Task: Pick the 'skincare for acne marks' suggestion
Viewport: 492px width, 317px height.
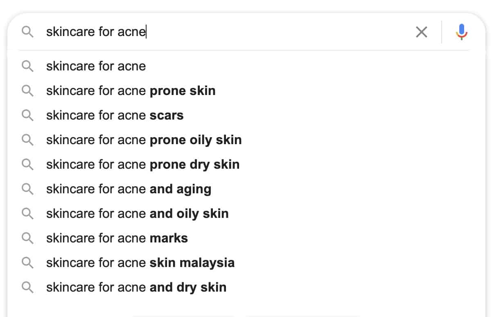Action: pyautogui.click(x=117, y=238)
